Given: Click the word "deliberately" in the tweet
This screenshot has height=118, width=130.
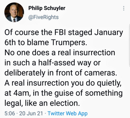Looking at the screenshot, I should [25, 73].
